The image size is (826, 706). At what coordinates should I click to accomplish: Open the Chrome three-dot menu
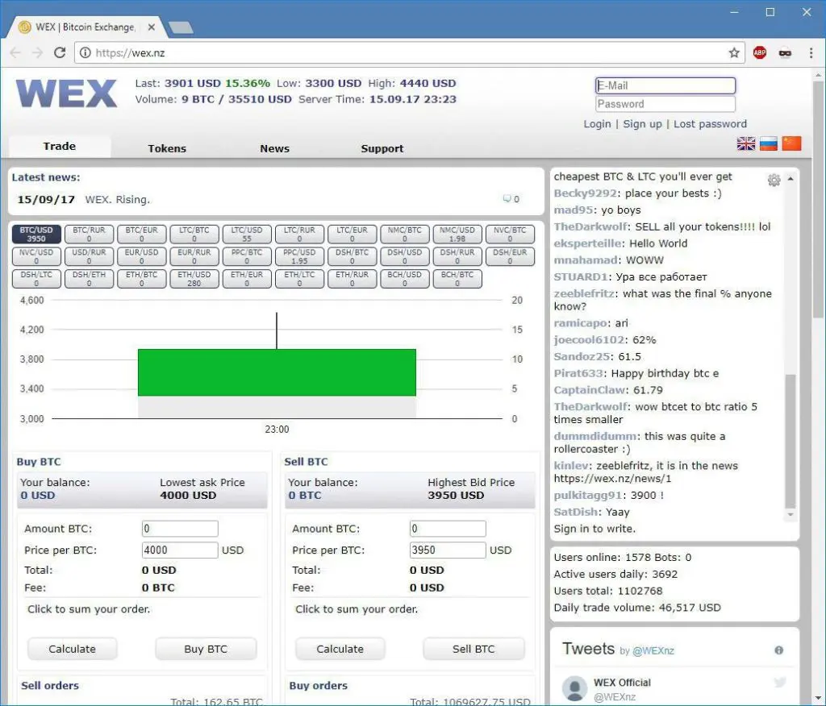[811, 52]
